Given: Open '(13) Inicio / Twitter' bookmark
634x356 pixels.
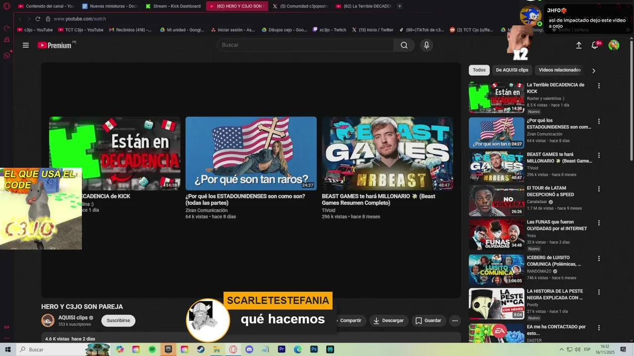Looking at the screenshot, I should 372,30.
